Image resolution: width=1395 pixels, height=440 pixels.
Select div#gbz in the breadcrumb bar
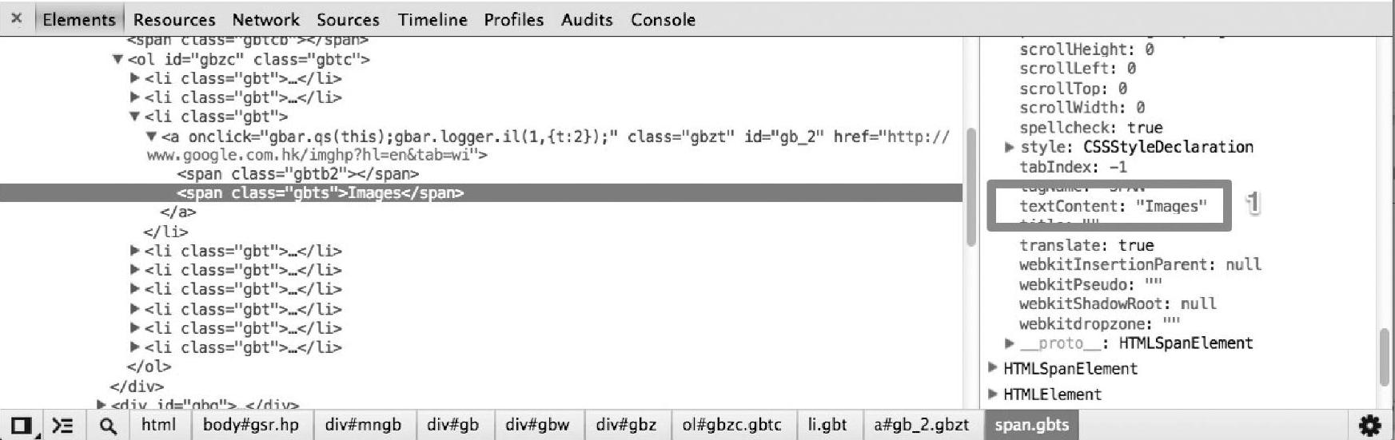pyautogui.click(x=626, y=425)
